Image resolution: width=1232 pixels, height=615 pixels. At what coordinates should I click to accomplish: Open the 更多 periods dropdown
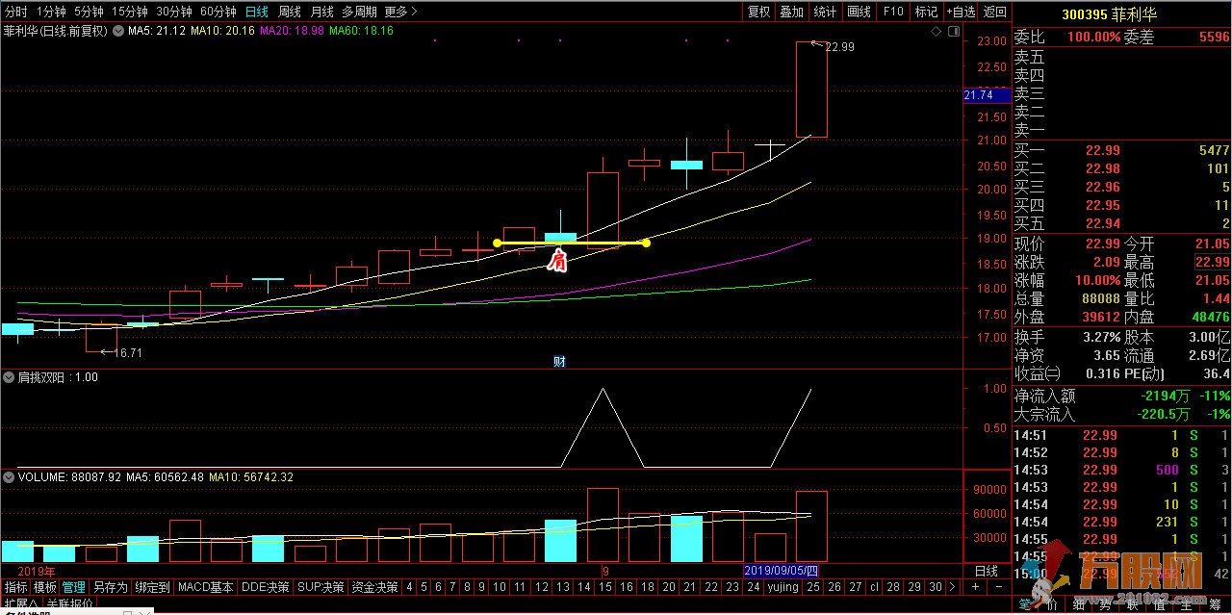[400, 12]
